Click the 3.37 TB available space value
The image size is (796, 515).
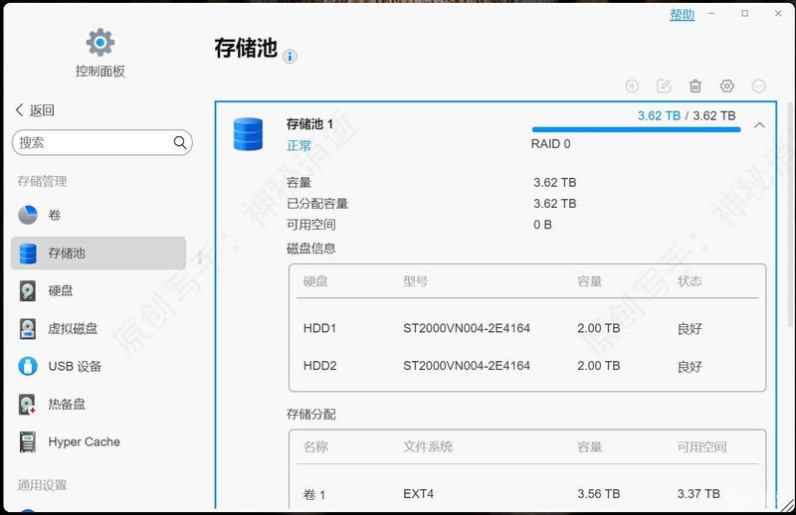(698, 494)
